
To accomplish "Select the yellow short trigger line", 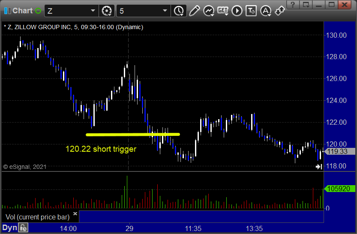I will point(133,135).
